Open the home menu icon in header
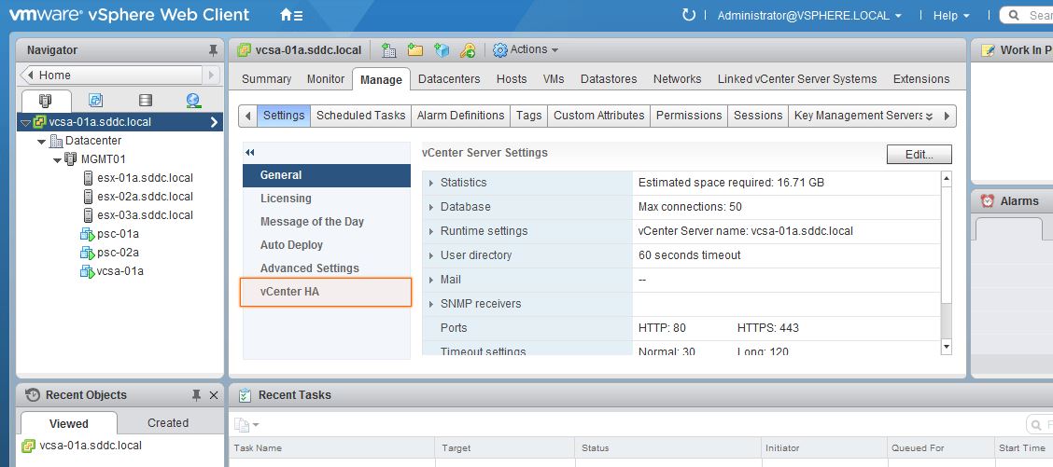Image resolution: width=1053 pixels, height=467 pixels. (x=291, y=15)
